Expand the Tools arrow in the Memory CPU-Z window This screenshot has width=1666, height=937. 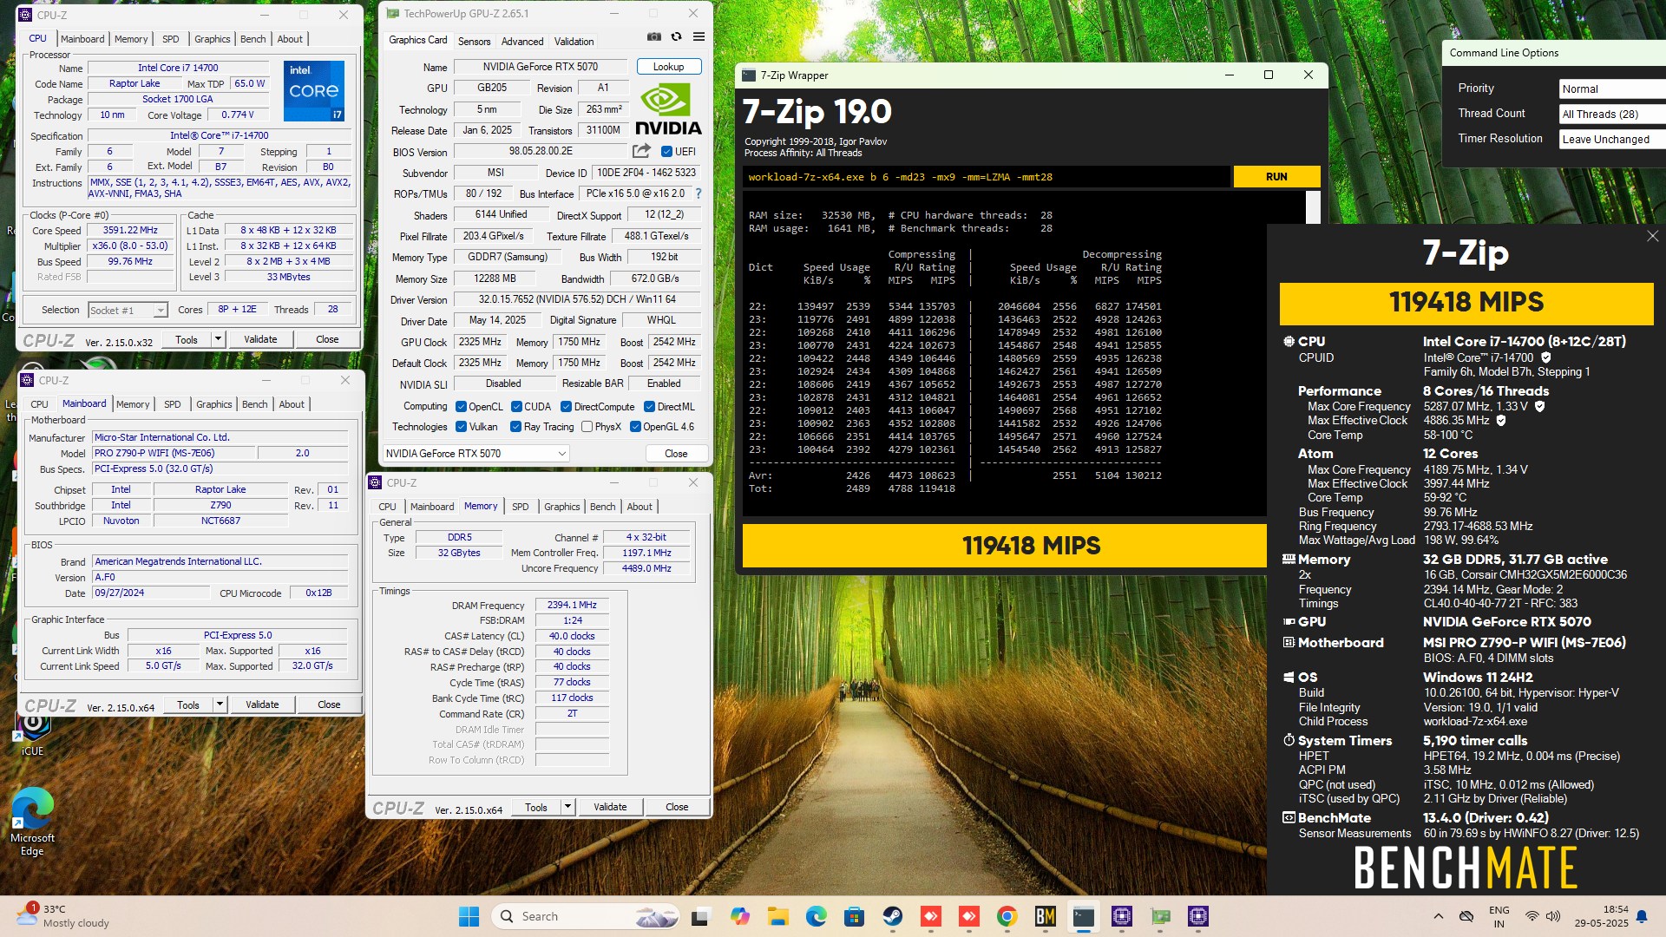(x=568, y=807)
